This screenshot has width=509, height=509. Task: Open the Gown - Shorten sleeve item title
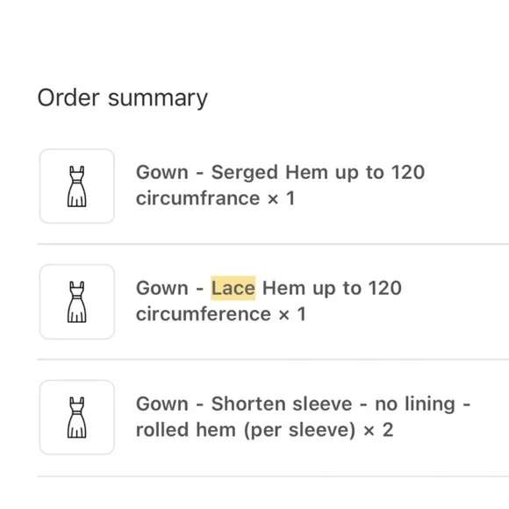(303, 417)
